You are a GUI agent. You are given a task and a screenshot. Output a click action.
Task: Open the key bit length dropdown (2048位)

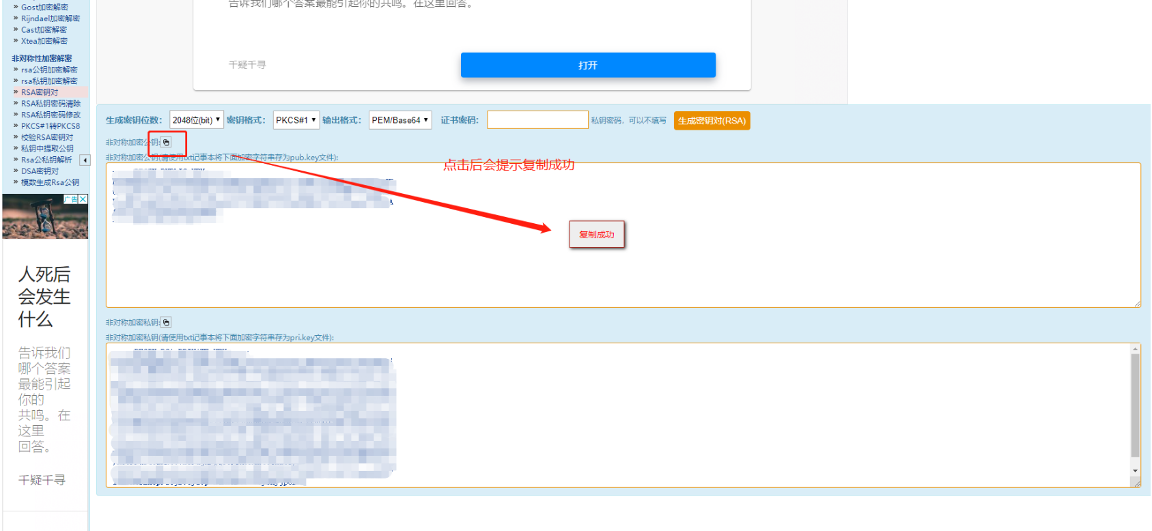(x=197, y=120)
